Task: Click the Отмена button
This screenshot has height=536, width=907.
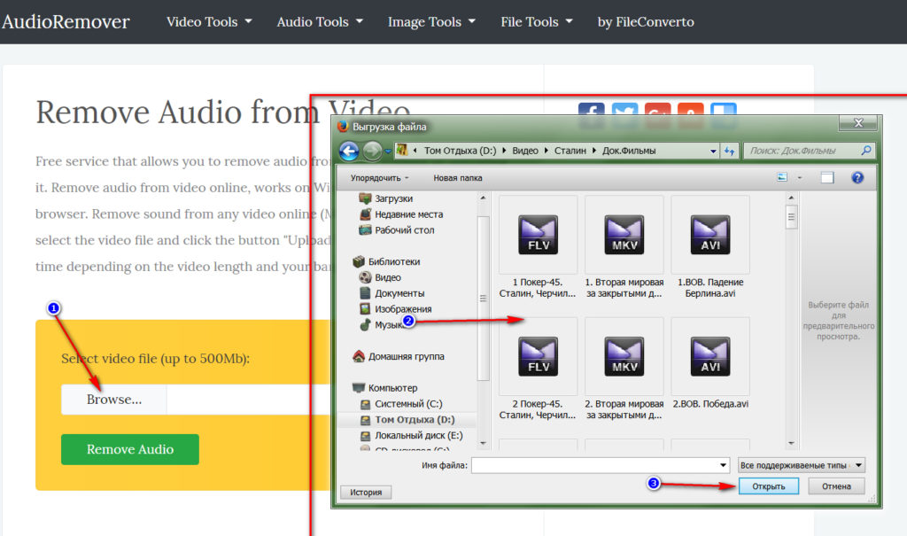Action: click(836, 486)
